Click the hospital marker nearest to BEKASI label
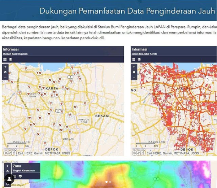Image resolution: width=217 pixels, height=188 pixels. coord(85,103)
